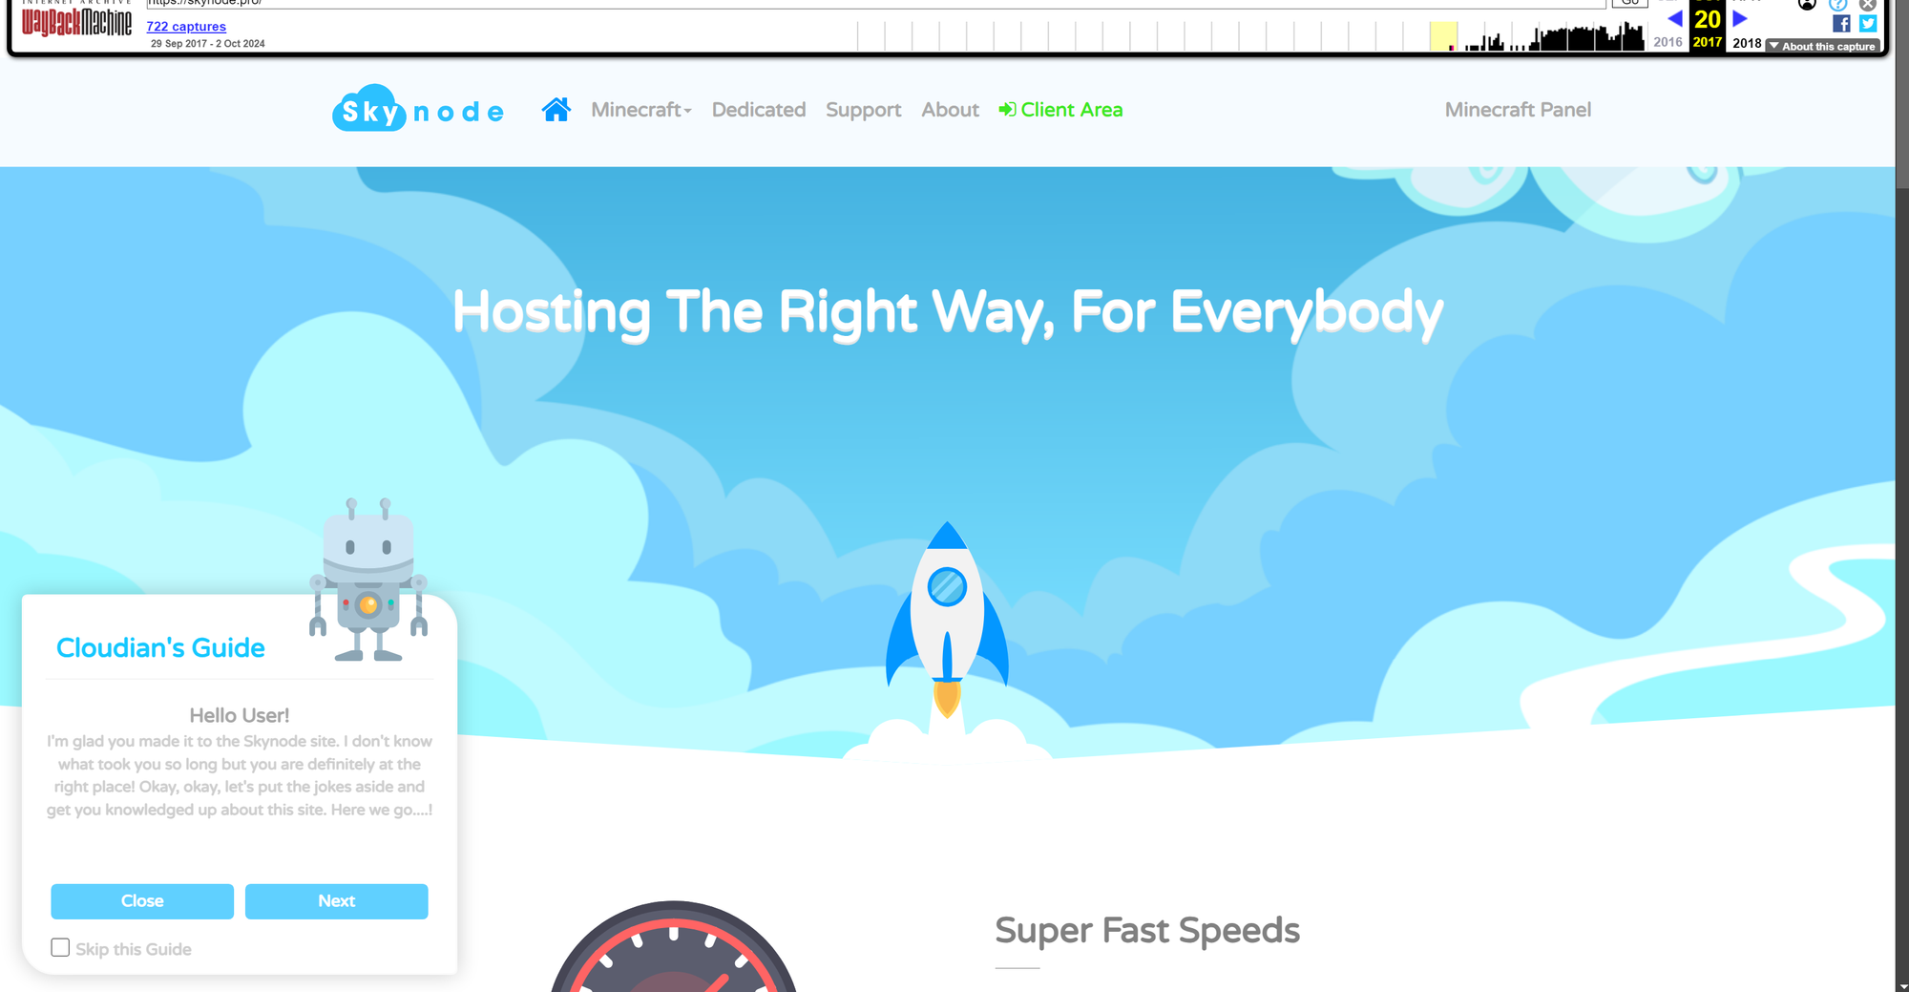
Task: Open the 722 captures link
Action: [x=186, y=27]
